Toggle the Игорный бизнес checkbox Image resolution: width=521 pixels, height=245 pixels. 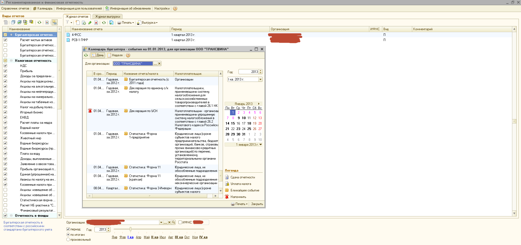coord(5,112)
